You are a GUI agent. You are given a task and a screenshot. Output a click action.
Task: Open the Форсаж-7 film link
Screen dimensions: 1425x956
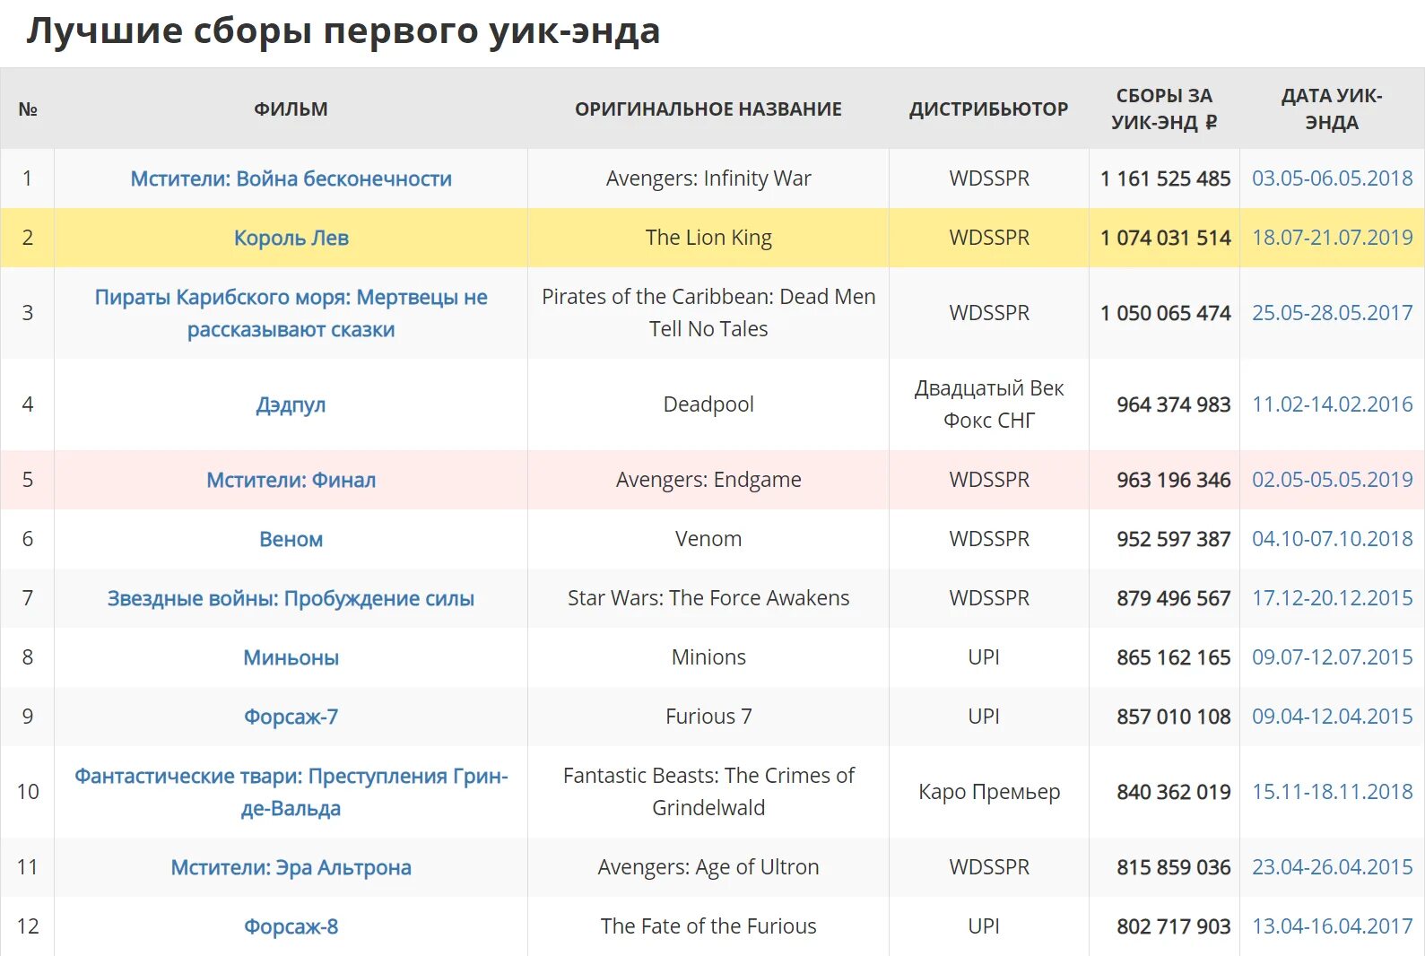[291, 717]
